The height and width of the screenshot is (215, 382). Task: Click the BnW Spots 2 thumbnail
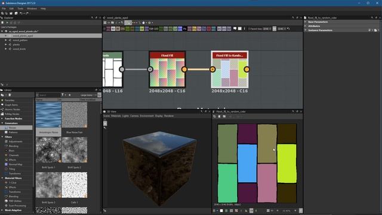coord(74,150)
